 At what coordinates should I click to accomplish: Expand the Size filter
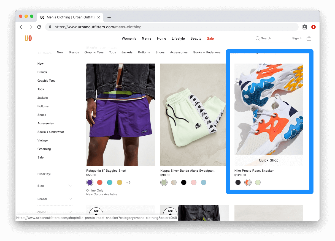55,186
